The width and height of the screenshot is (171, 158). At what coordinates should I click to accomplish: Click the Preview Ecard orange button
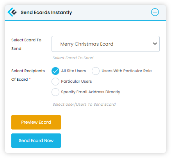(36, 122)
